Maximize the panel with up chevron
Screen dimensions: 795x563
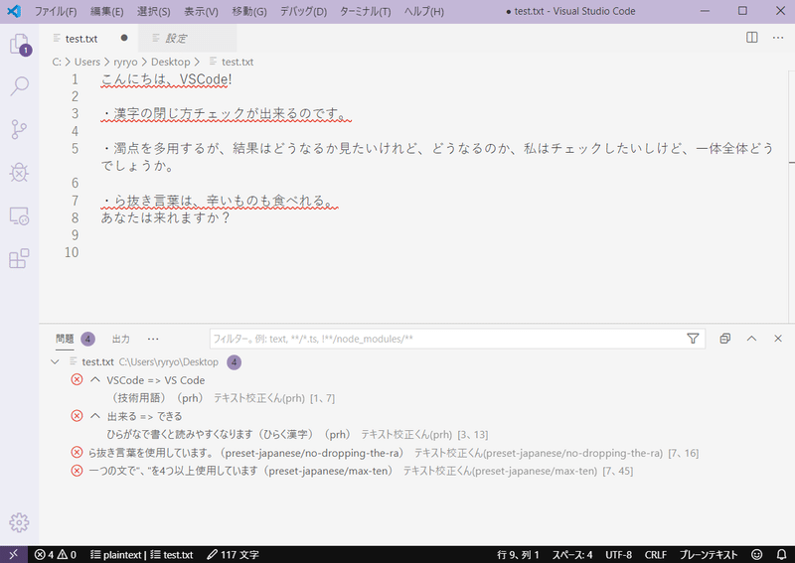[x=751, y=339]
